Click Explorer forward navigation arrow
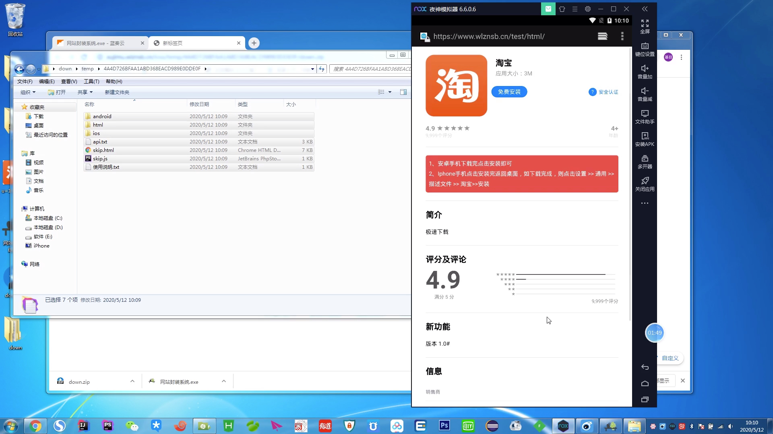This screenshot has width=773, height=434. click(31, 69)
